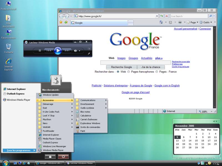Launch Internet Explorer from desktop icon

9,64
